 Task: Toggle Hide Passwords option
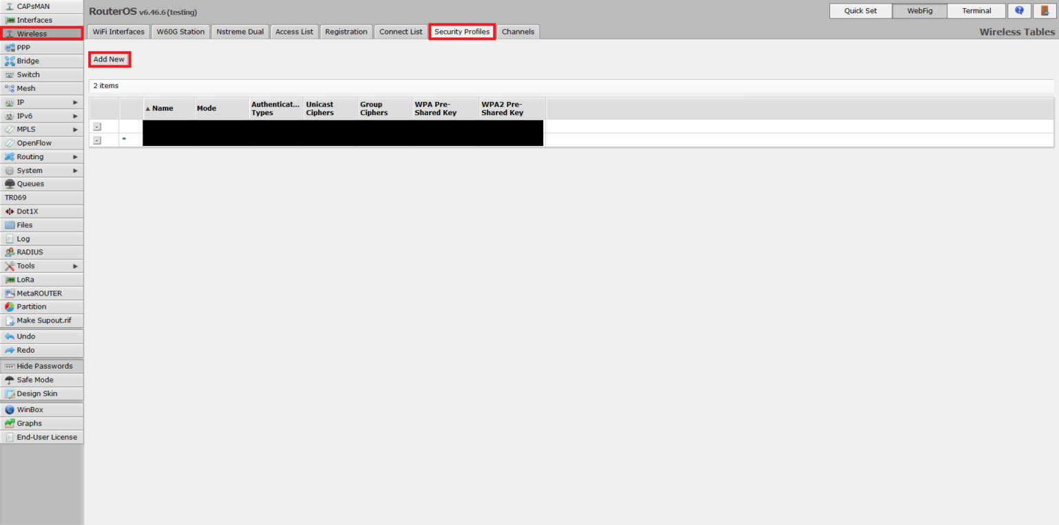(x=44, y=367)
